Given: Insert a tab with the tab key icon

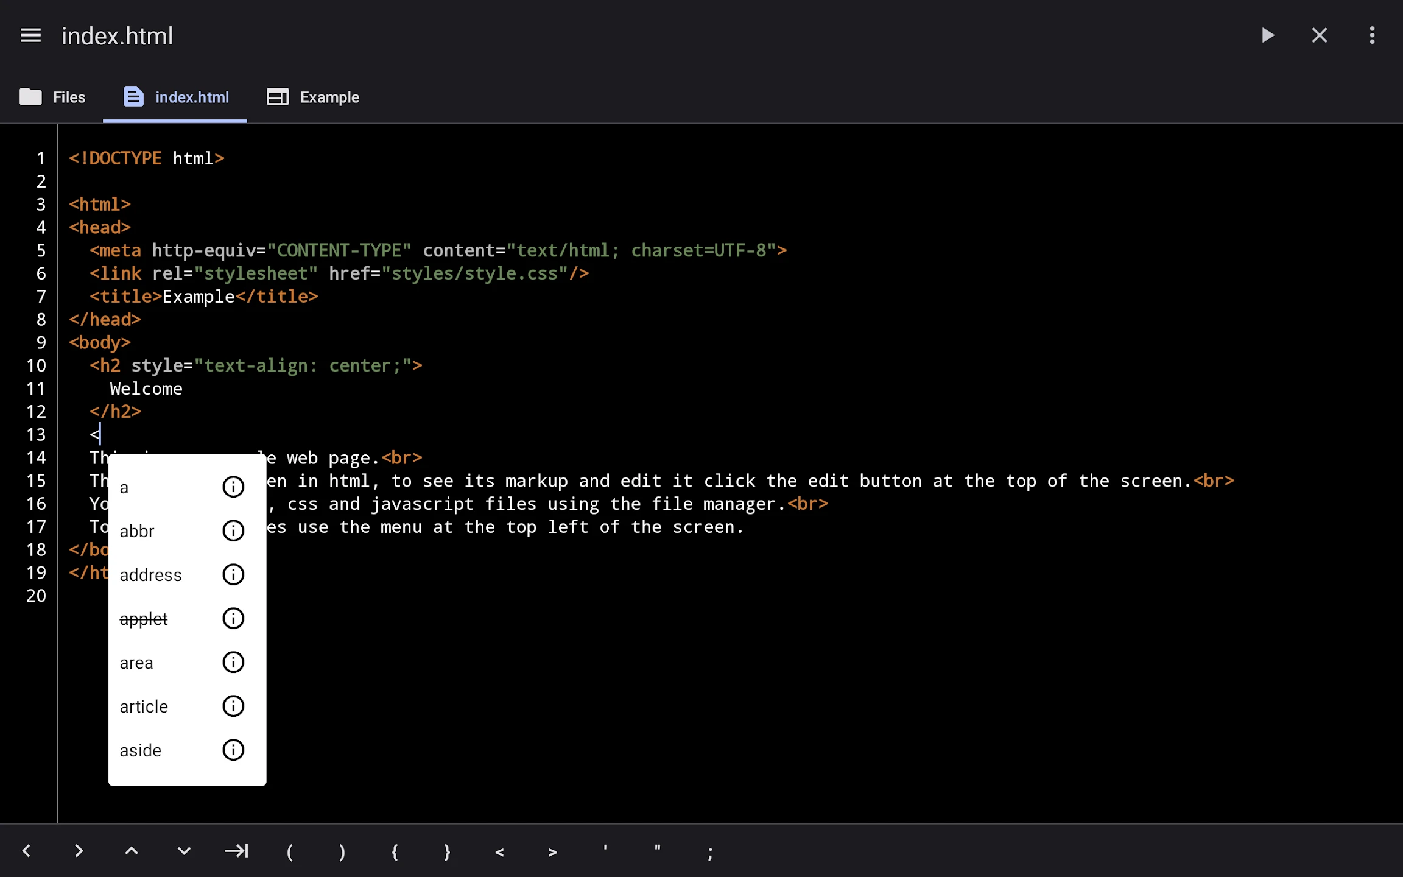Looking at the screenshot, I should point(236,851).
